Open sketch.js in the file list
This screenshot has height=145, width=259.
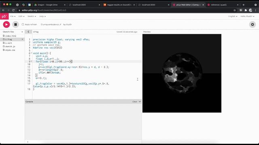point(10,47)
